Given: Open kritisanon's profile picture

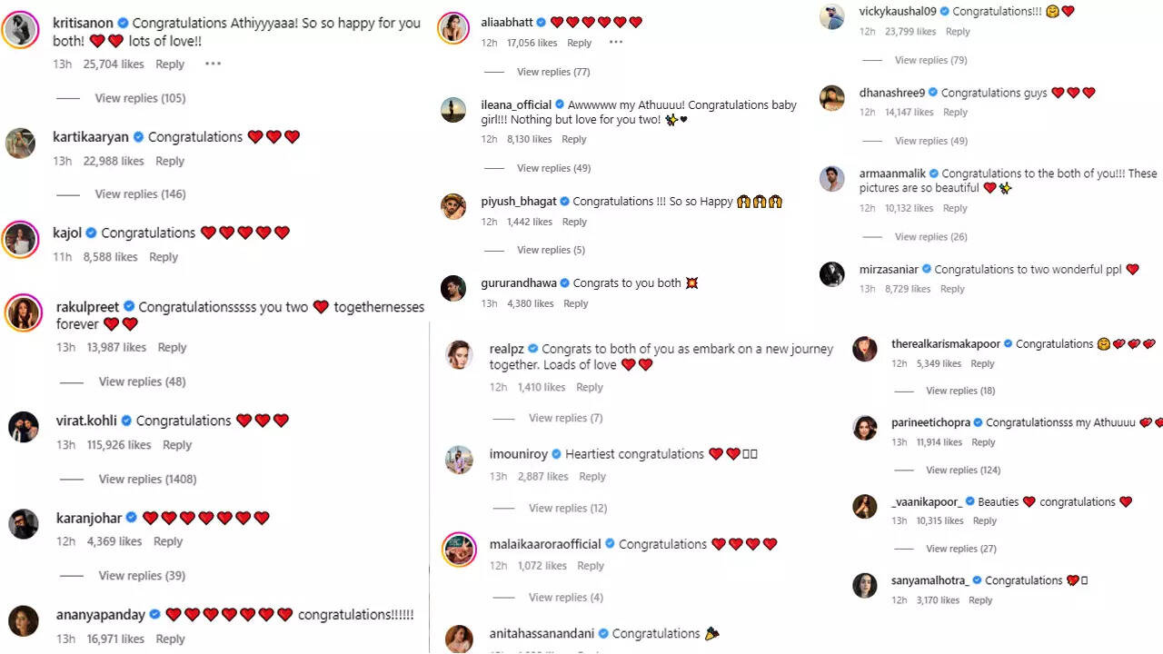Looking at the screenshot, I should coord(20,30).
